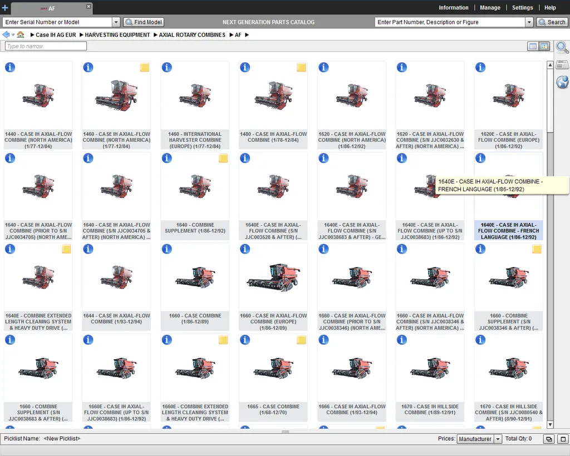Open the Information menu
Screen dimensions: 570x456
tap(453, 8)
